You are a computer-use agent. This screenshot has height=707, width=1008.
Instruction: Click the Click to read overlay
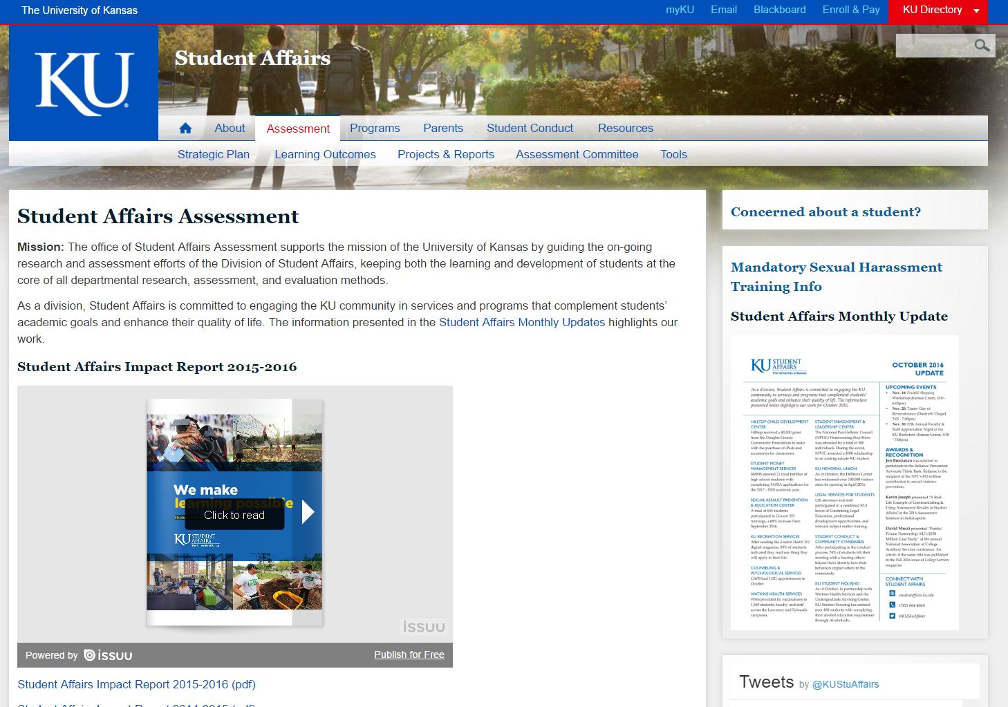tap(234, 516)
